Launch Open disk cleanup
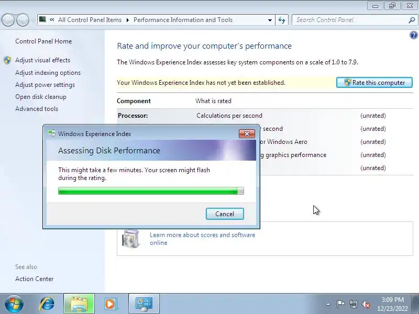 pyautogui.click(x=41, y=97)
